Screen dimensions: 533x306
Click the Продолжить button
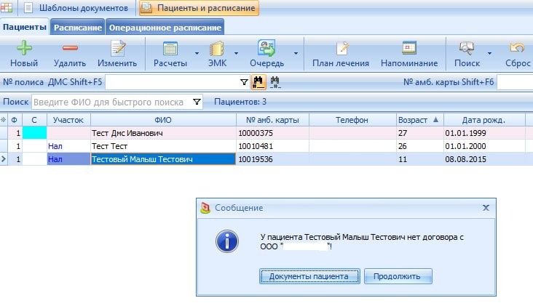(x=398, y=276)
